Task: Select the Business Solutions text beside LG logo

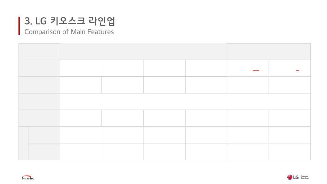Action: click(305, 177)
